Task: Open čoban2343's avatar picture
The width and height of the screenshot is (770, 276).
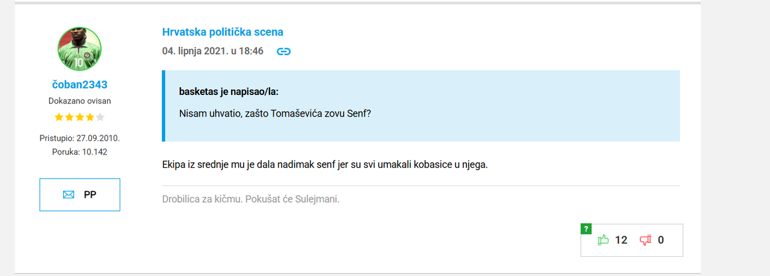Action: [79, 49]
